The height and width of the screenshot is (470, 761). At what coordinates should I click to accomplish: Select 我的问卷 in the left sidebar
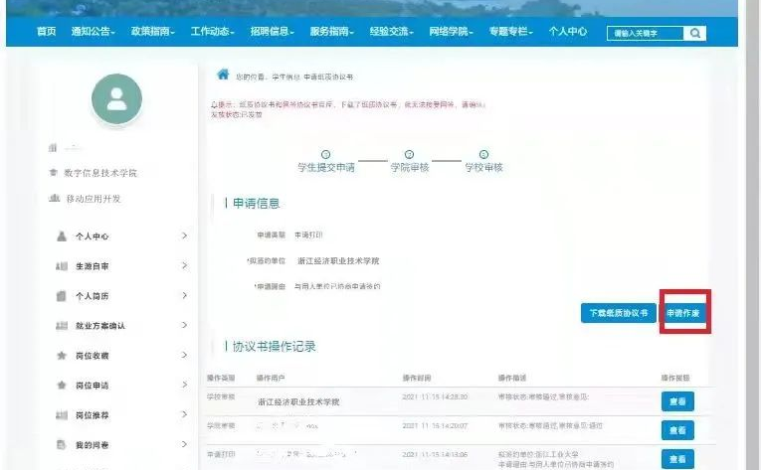[x=93, y=445]
